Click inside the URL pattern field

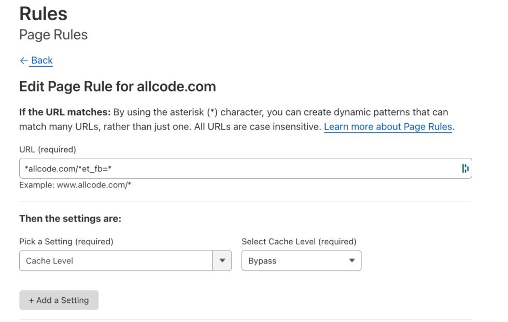207,168
